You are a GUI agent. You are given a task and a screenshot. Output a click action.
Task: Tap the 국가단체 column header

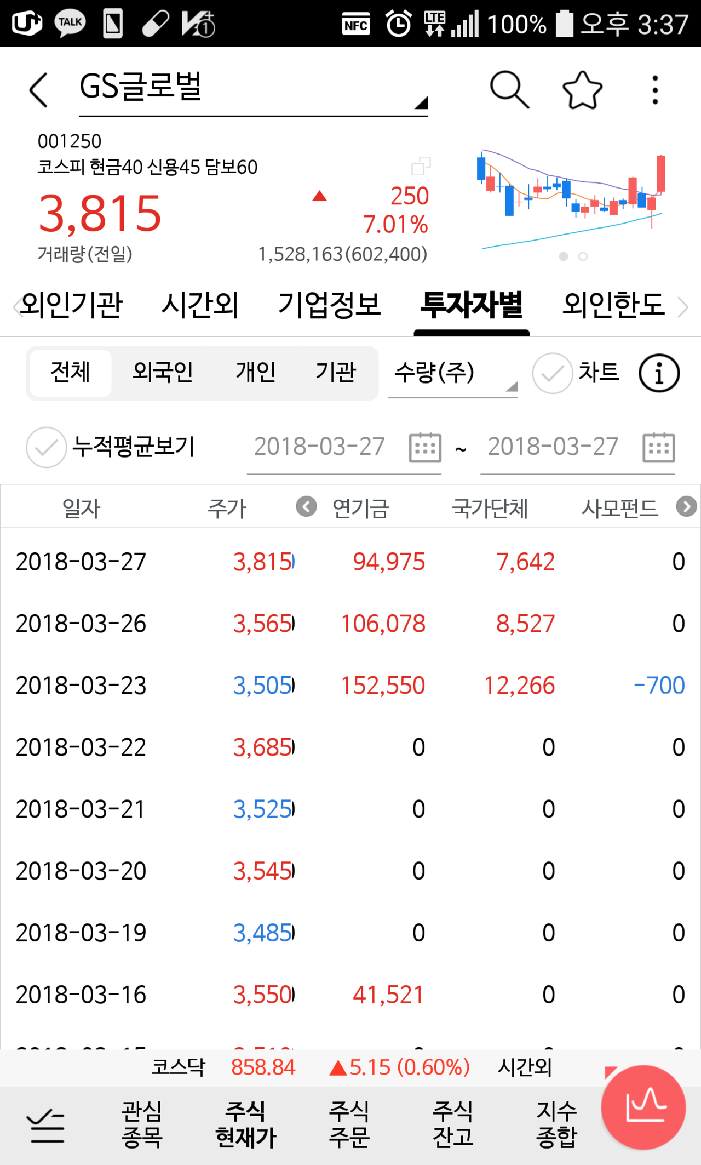pyautogui.click(x=490, y=509)
